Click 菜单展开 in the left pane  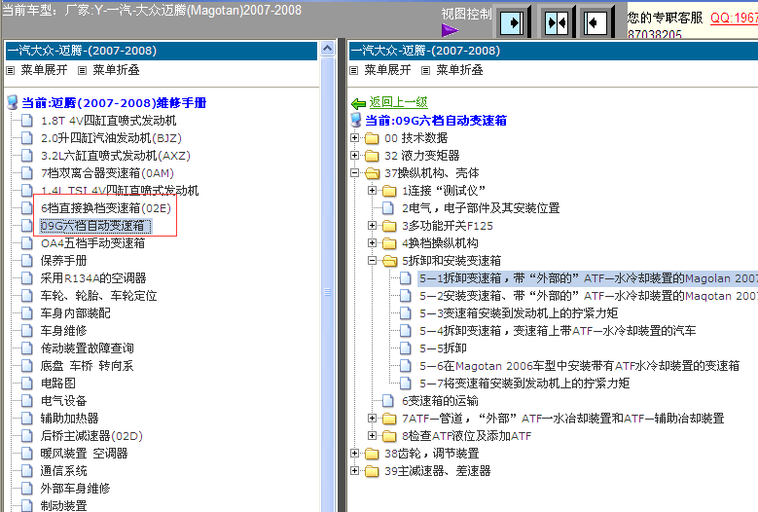click(44, 70)
